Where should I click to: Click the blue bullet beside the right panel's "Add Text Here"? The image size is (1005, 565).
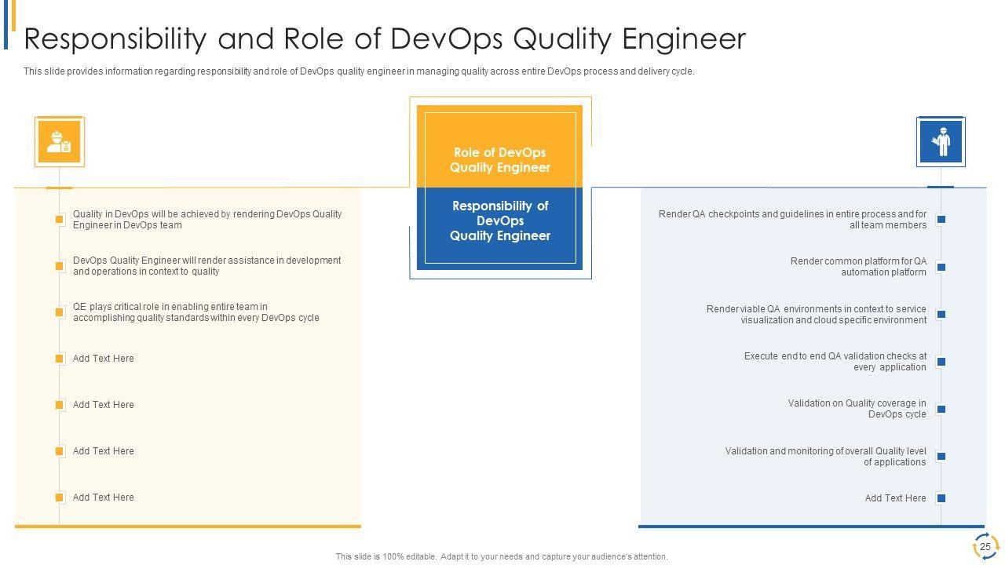tap(941, 498)
